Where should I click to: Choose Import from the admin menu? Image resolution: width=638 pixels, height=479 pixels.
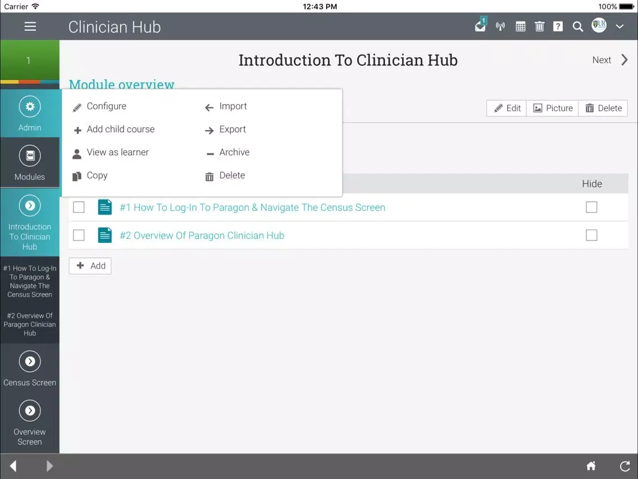[226, 106]
